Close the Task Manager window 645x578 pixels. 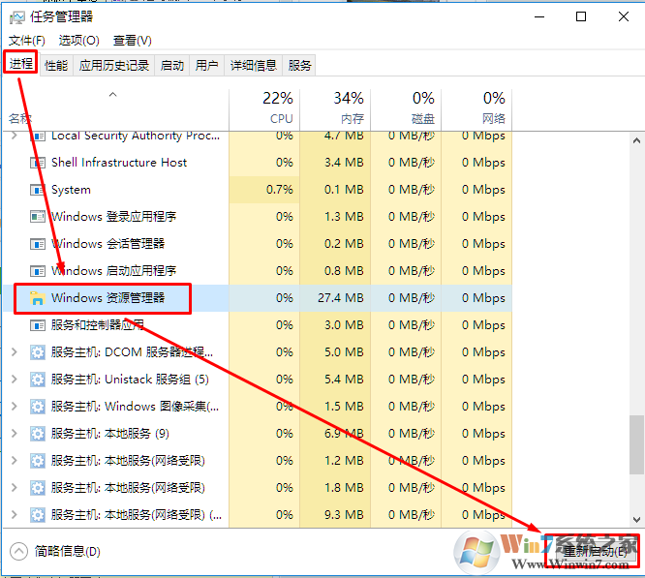pos(624,16)
